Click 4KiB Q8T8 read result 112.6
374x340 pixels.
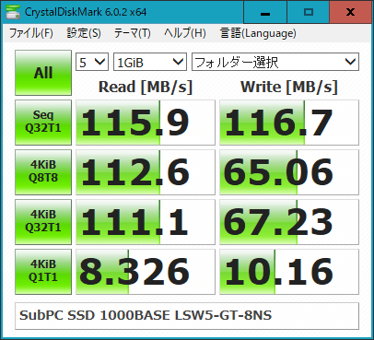[146, 172]
